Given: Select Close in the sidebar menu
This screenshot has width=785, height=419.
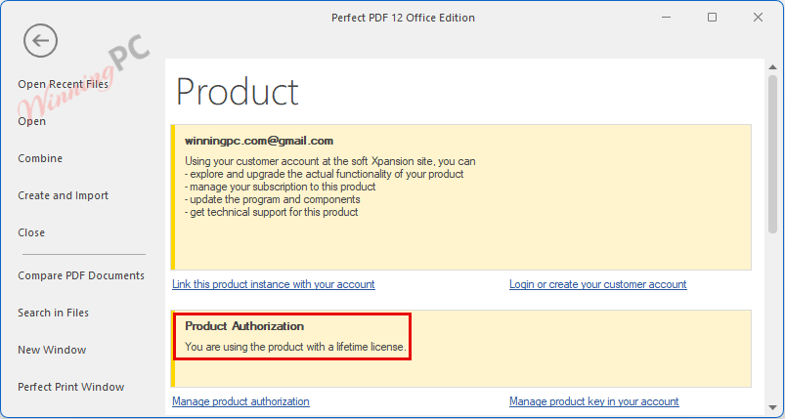Looking at the screenshot, I should [31, 232].
